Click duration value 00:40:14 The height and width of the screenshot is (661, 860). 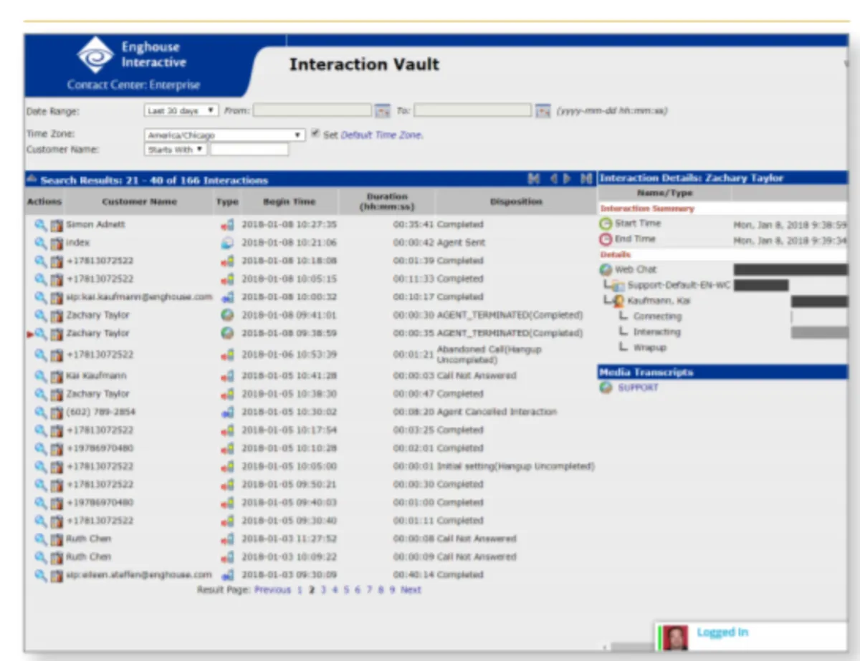[413, 575]
